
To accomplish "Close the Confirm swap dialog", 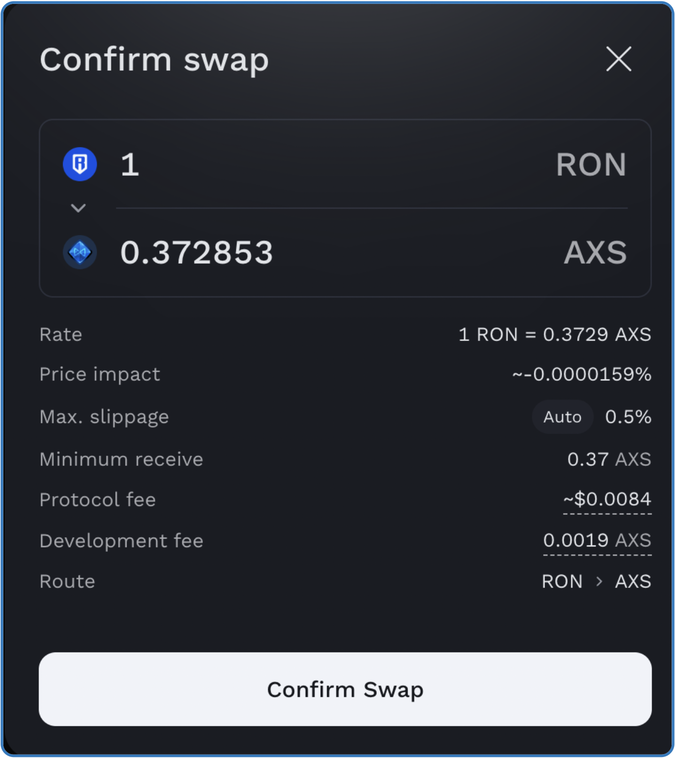I will point(619,59).
